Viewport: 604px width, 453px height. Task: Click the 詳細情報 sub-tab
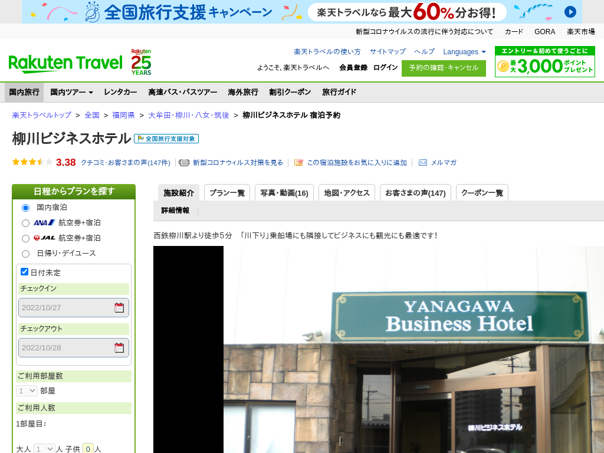175,211
